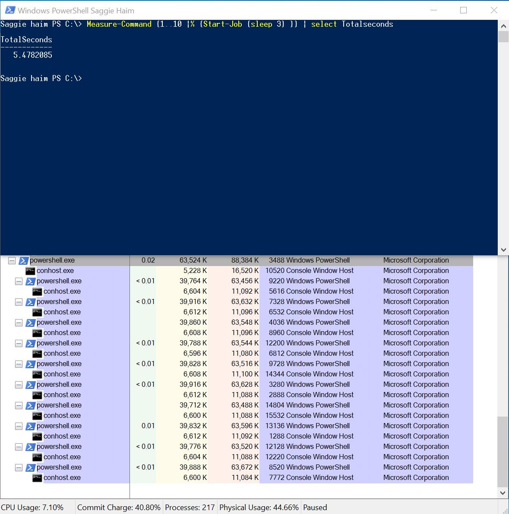This screenshot has height=514, width=509.
Task: Click the powershell.exe icon for PID 9728
Action: [x=30, y=364]
